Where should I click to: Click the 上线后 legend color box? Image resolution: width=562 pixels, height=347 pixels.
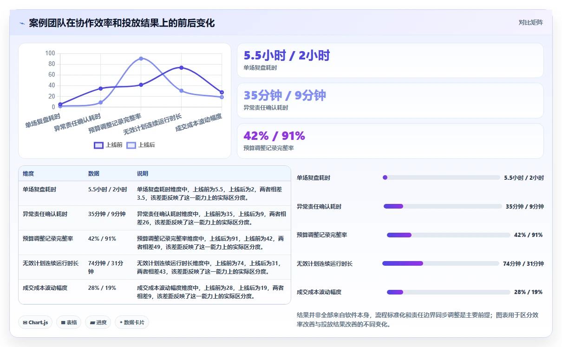tap(131, 145)
